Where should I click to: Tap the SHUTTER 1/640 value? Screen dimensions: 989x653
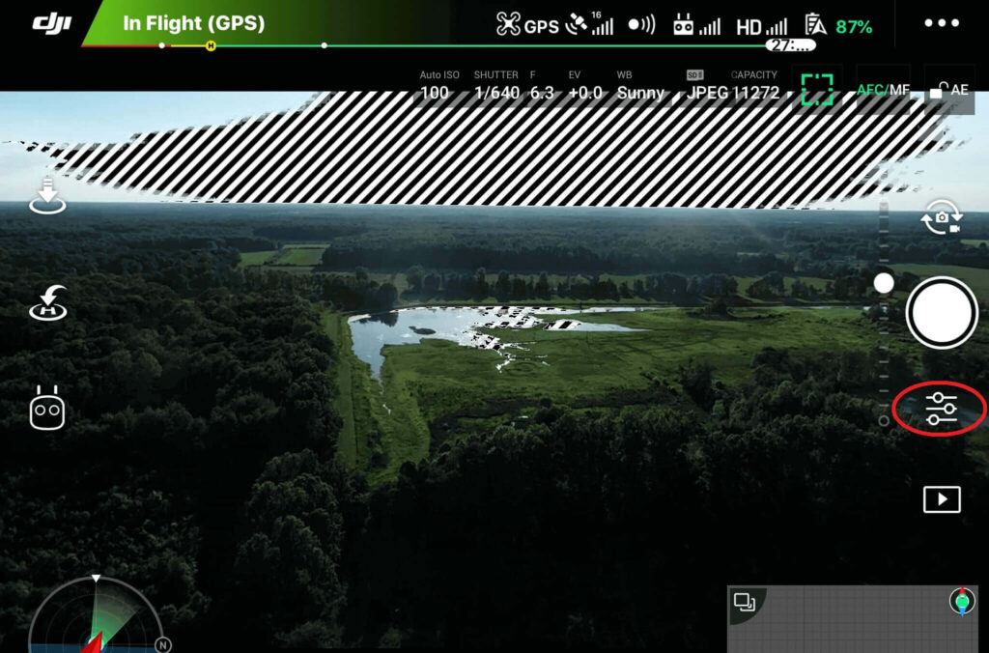(x=496, y=85)
